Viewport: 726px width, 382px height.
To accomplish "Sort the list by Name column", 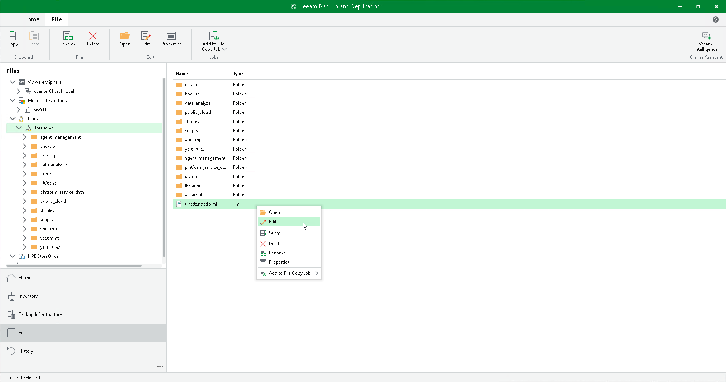I will click(x=182, y=74).
